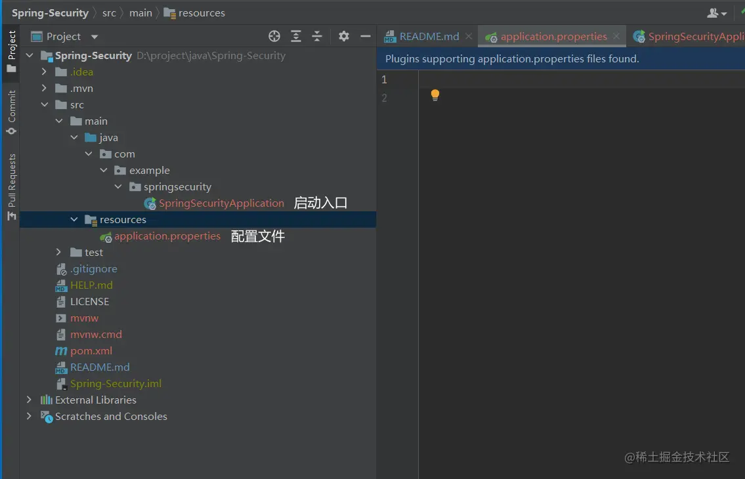Click src in breadcrumb path
Viewport: 745px width, 479px height.
(x=109, y=13)
